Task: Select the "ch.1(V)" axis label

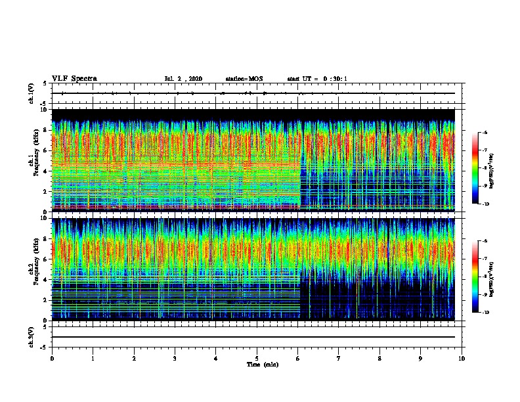Action: click(32, 93)
